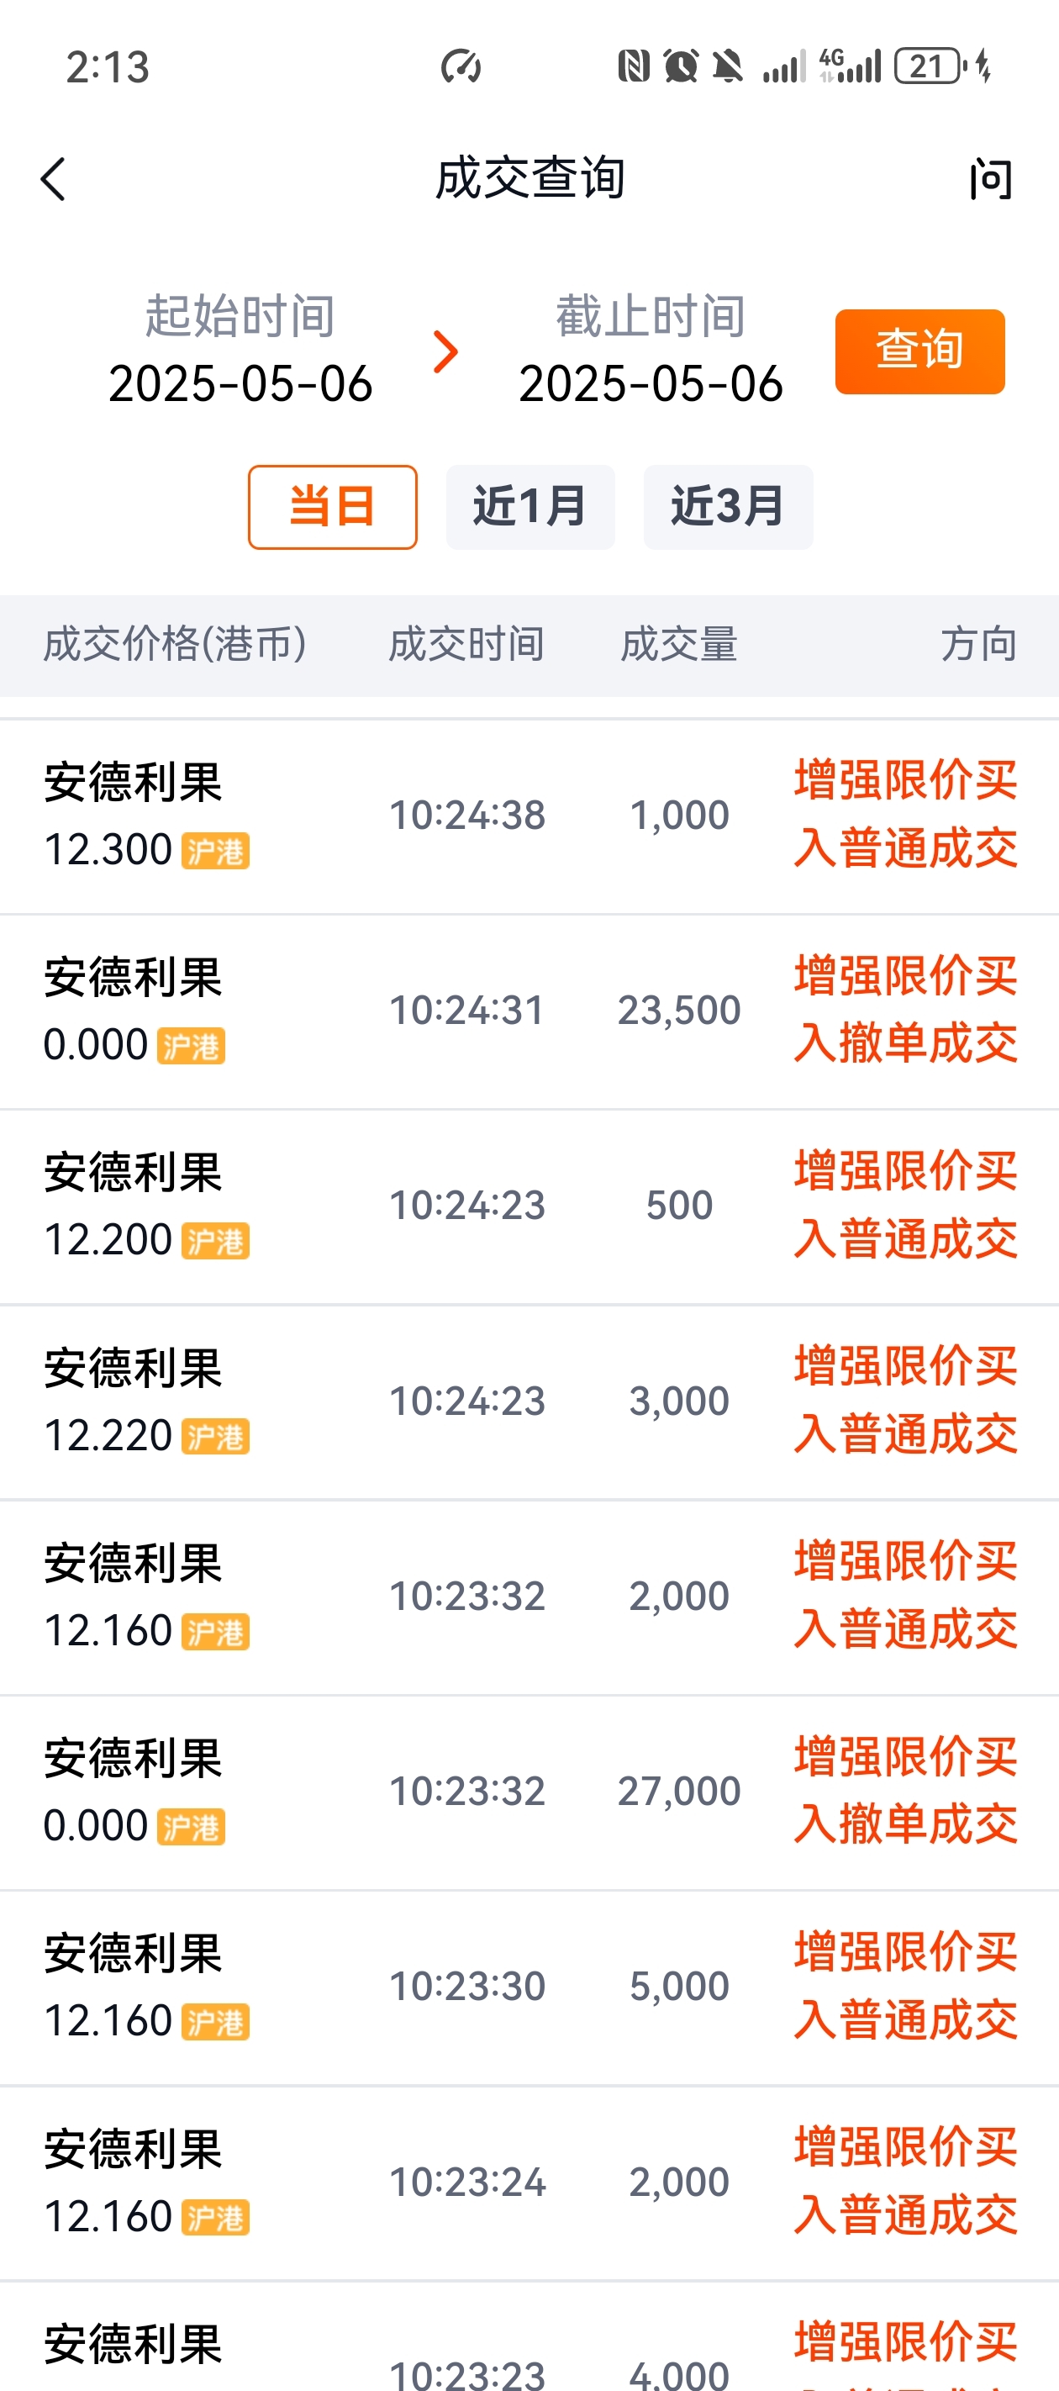The image size is (1059, 2391).
Task: Select the 近3月 filter
Action: coord(729,507)
